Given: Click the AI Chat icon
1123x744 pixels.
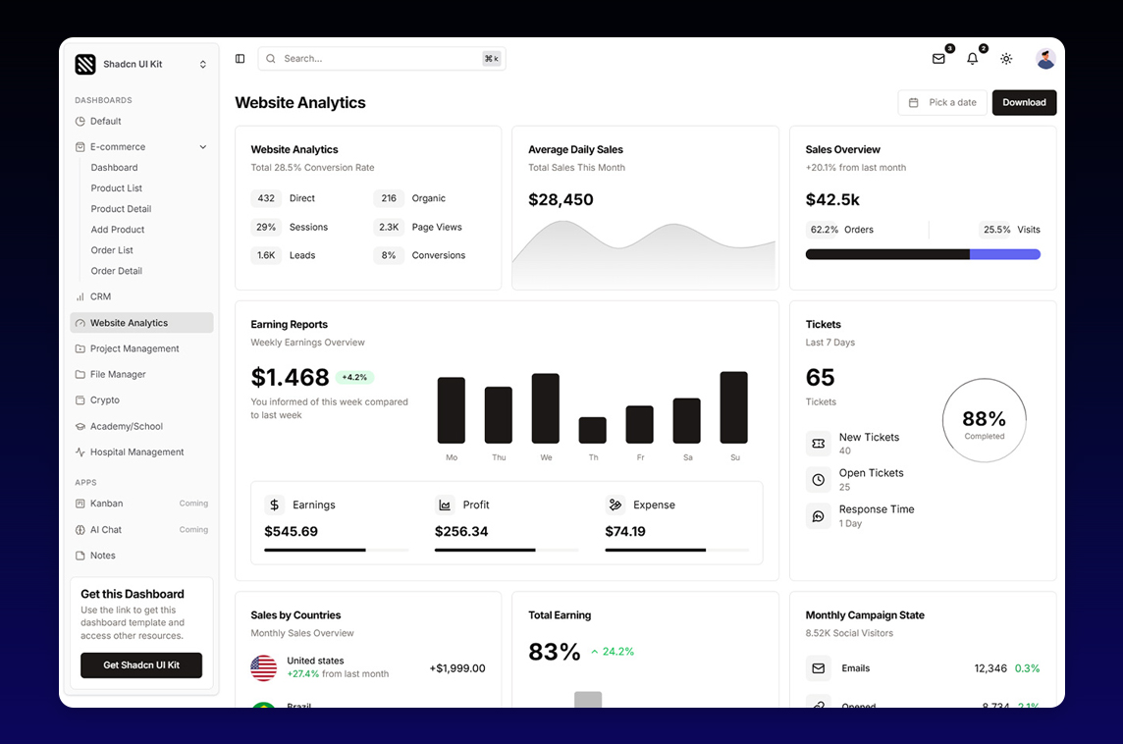Looking at the screenshot, I should [x=80, y=530].
